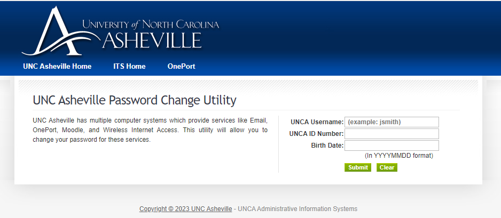Open the OnePort navigation link

tap(181, 67)
